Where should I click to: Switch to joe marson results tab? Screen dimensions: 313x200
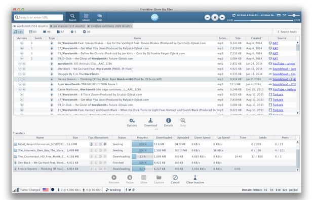[x=69, y=26]
